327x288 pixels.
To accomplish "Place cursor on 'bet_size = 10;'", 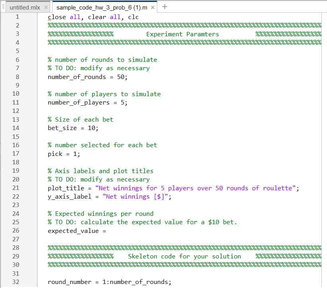I will (73, 128).
